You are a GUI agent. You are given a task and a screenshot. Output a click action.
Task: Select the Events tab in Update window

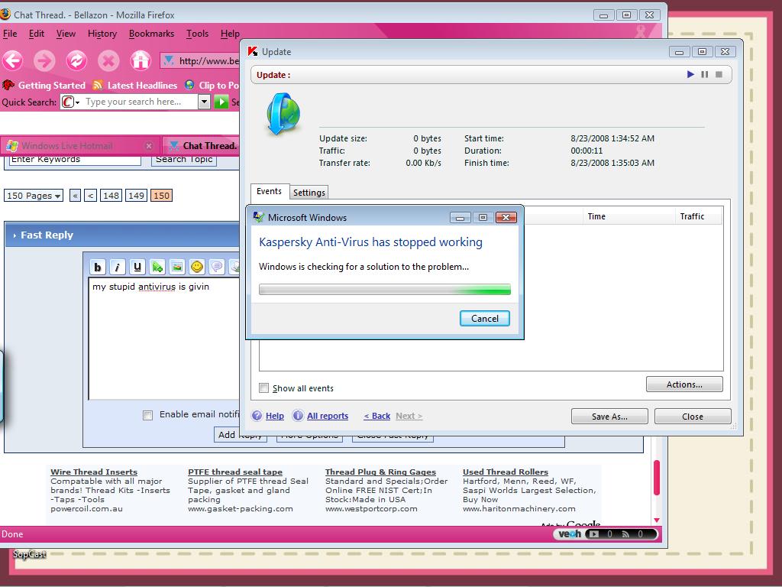click(x=270, y=191)
